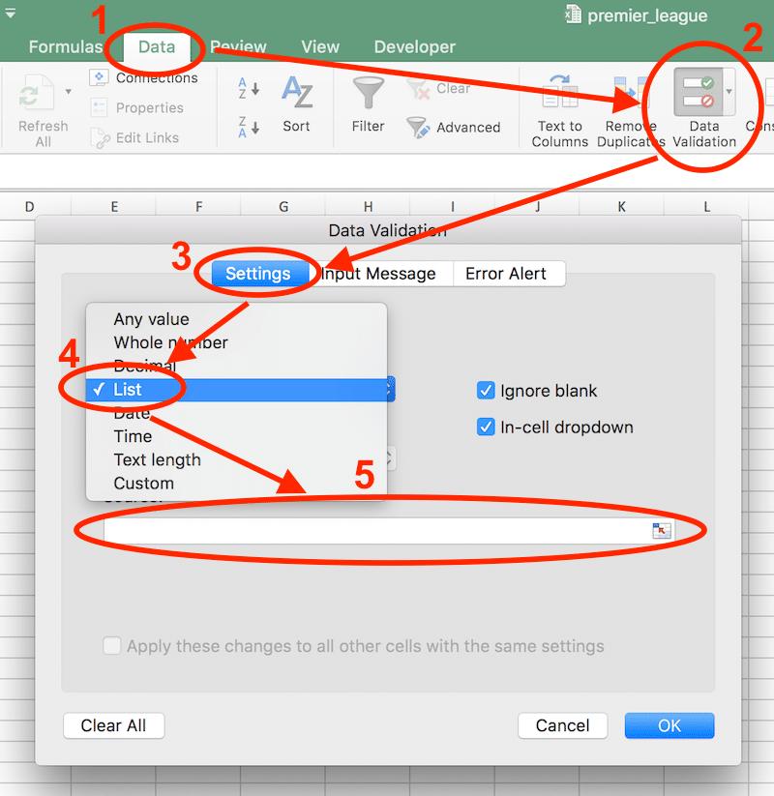The width and height of the screenshot is (774, 796).
Task: Confirm the dialog with OK
Action: click(670, 725)
